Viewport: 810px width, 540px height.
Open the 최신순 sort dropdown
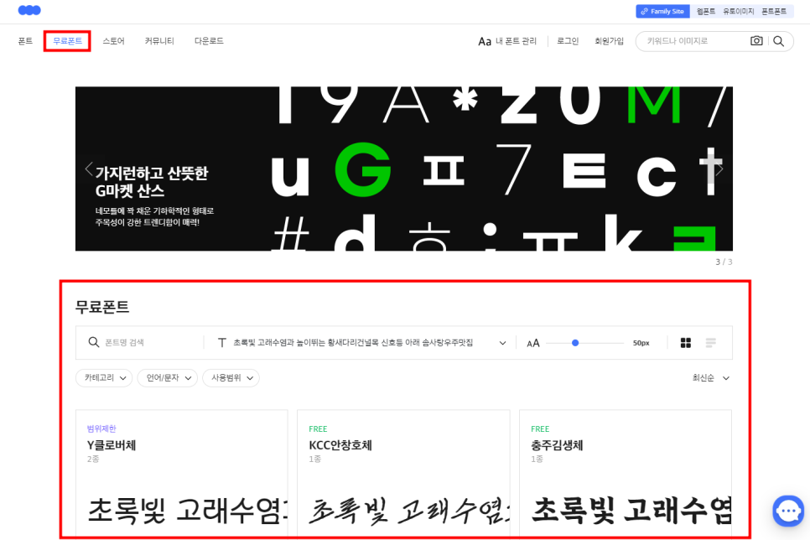coord(711,377)
